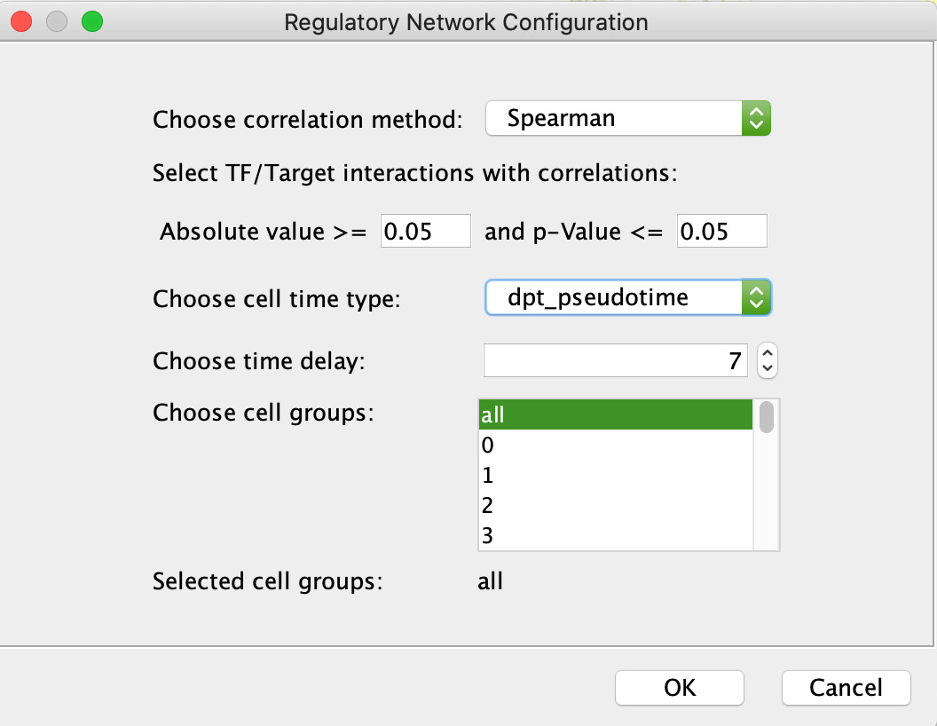
Task: Select cell group 2 in the list
Action: 616,506
